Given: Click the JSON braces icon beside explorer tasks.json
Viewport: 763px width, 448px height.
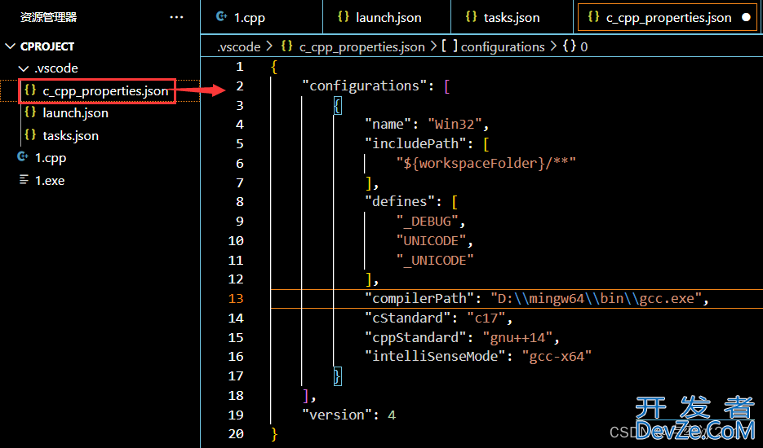Looking at the screenshot, I should [30, 134].
